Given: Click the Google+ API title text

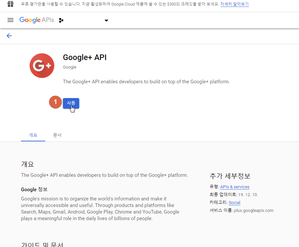Looking at the screenshot, I should [x=85, y=57].
